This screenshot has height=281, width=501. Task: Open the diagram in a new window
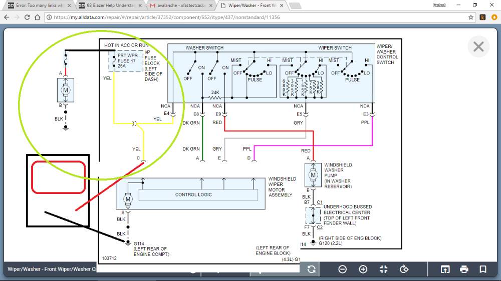click(x=445, y=269)
